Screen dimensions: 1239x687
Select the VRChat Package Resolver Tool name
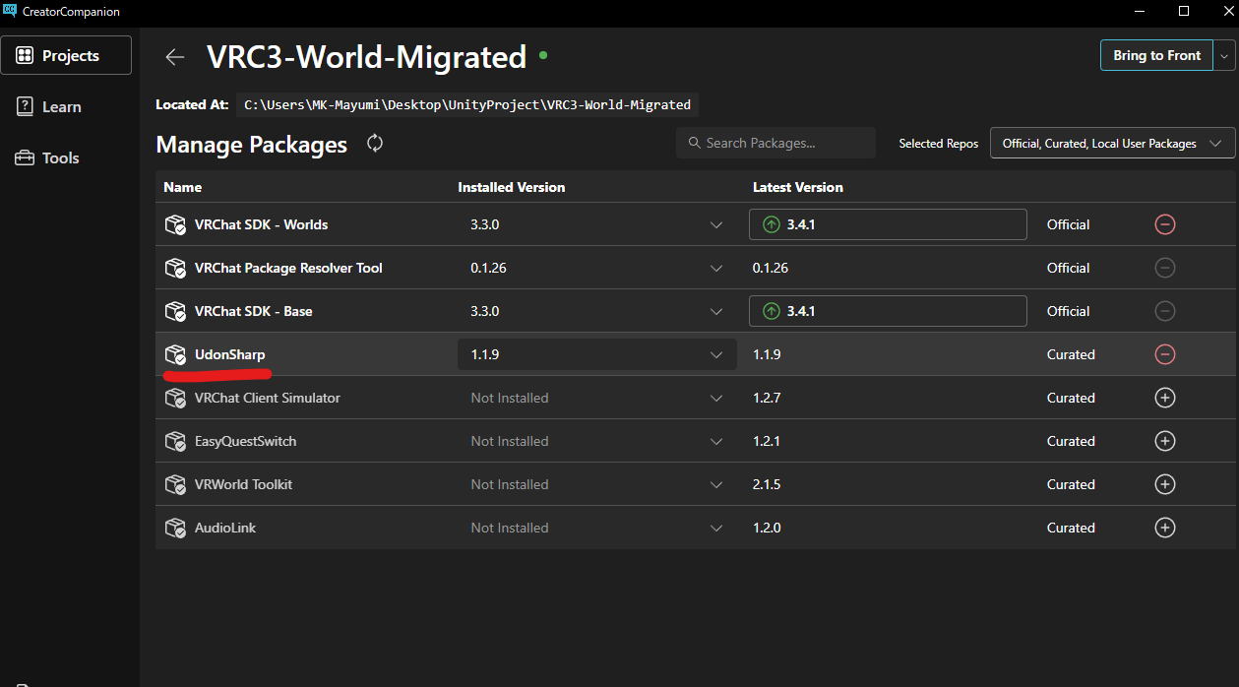tap(289, 268)
